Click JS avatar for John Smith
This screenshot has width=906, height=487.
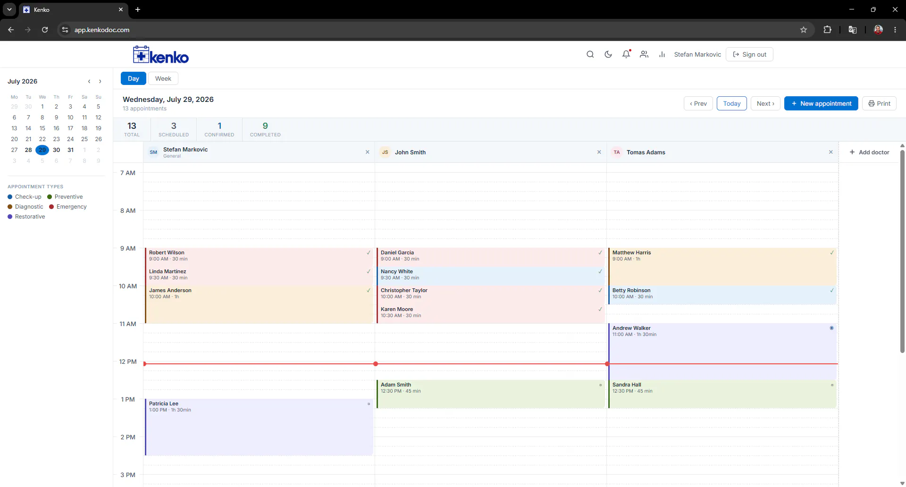coord(385,152)
